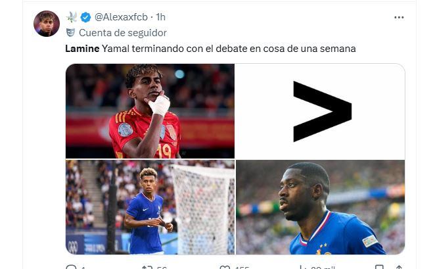
Task: Open the three-dot more options menu
Action: tap(399, 17)
